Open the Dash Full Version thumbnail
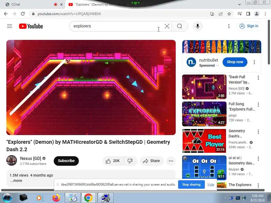The height and width of the screenshot is (203, 271). coord(204,87)
